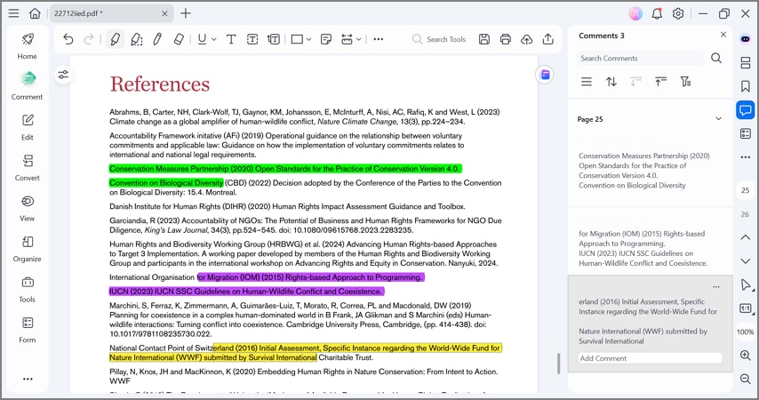The height and width of the screenshot is (400, 759).
Task: Open measure tool dropdown arrow
Action: (359, 39)
